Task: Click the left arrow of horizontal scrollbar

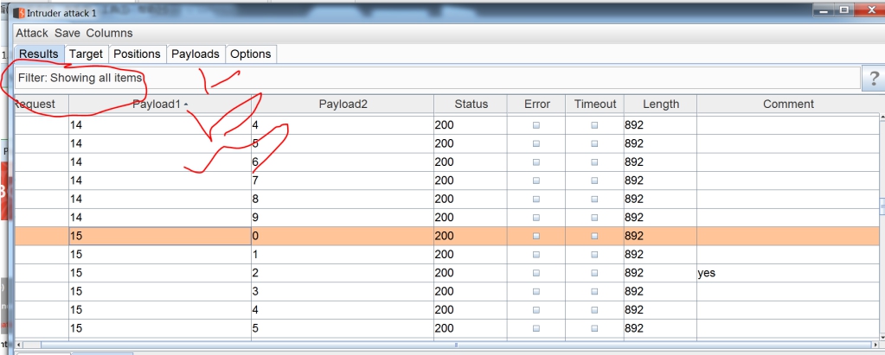Action: [19, 345]
